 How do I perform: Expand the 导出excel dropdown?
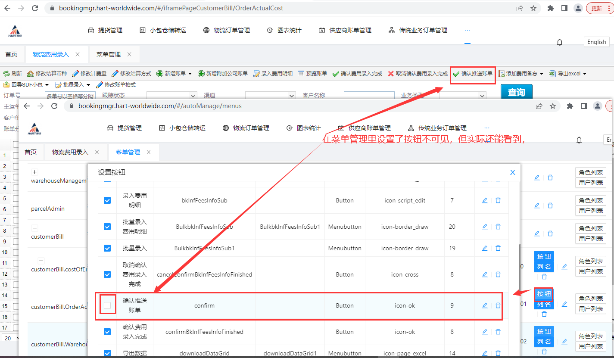[x=585, y=74]
